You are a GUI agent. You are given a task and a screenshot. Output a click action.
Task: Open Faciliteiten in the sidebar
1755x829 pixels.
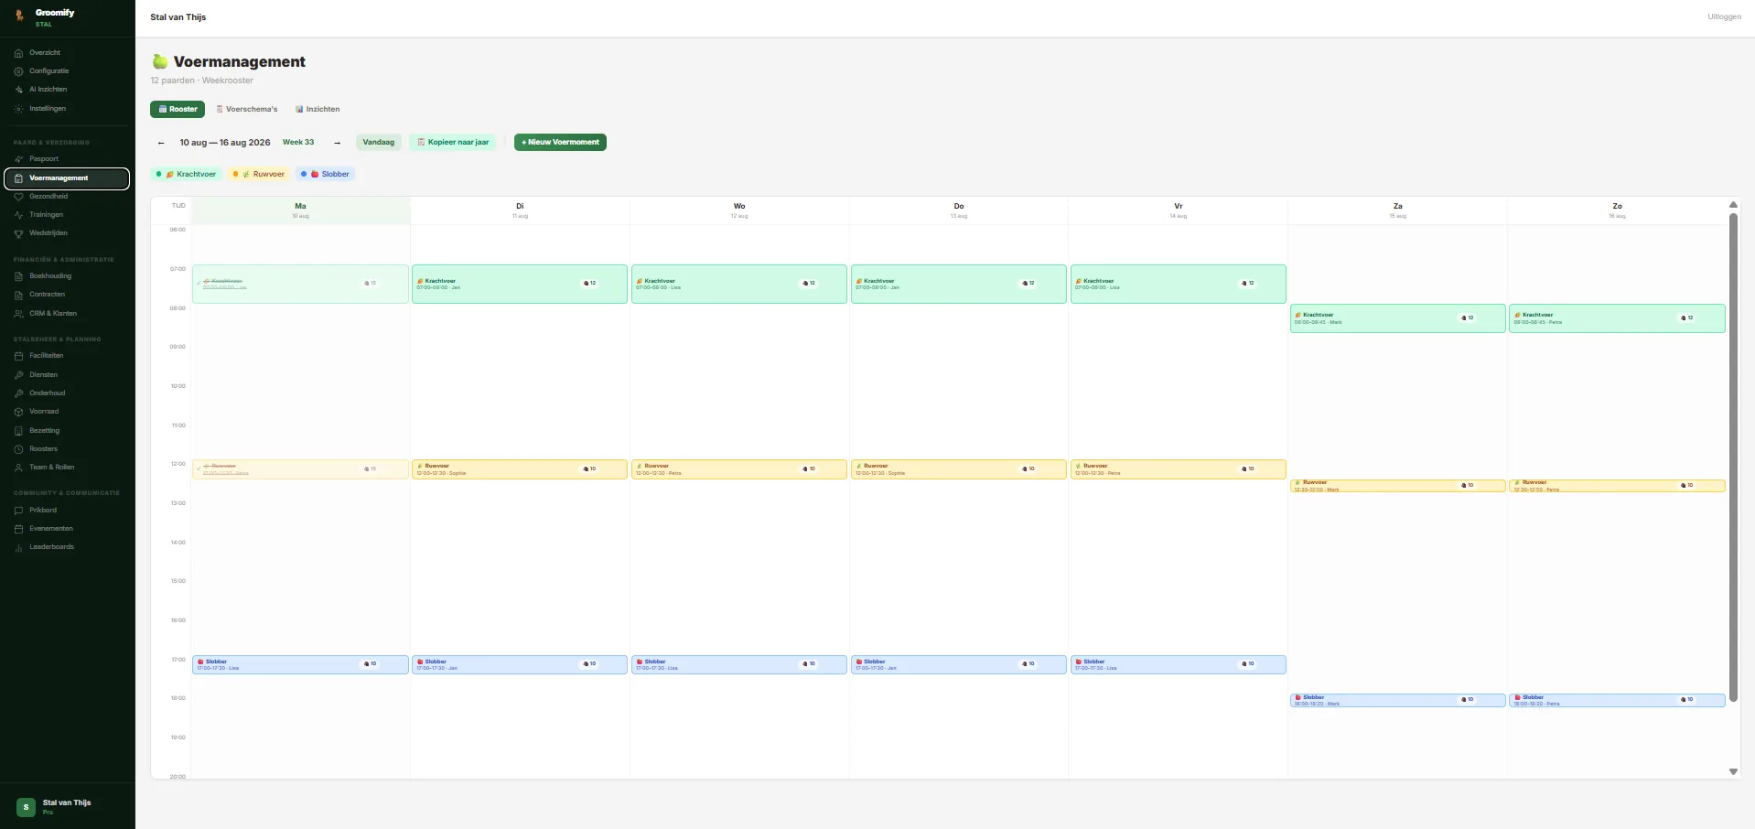(x=68, y=355)
